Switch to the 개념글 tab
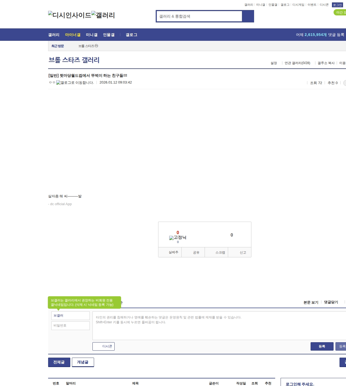 pos(83,362)
